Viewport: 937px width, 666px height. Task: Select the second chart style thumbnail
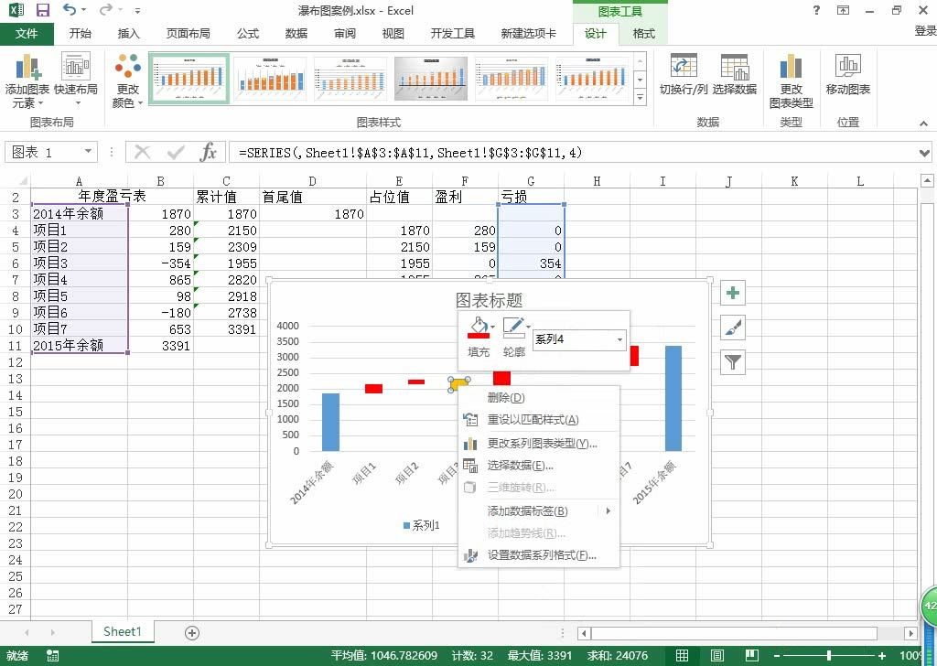click(x=270, y=79)
